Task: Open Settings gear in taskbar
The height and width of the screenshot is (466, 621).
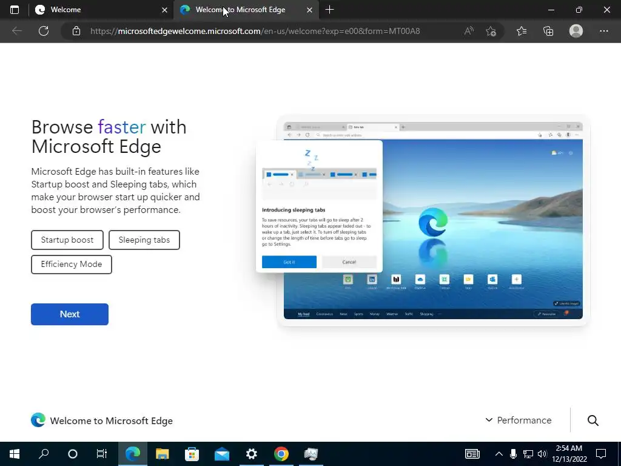Action: 252,454
